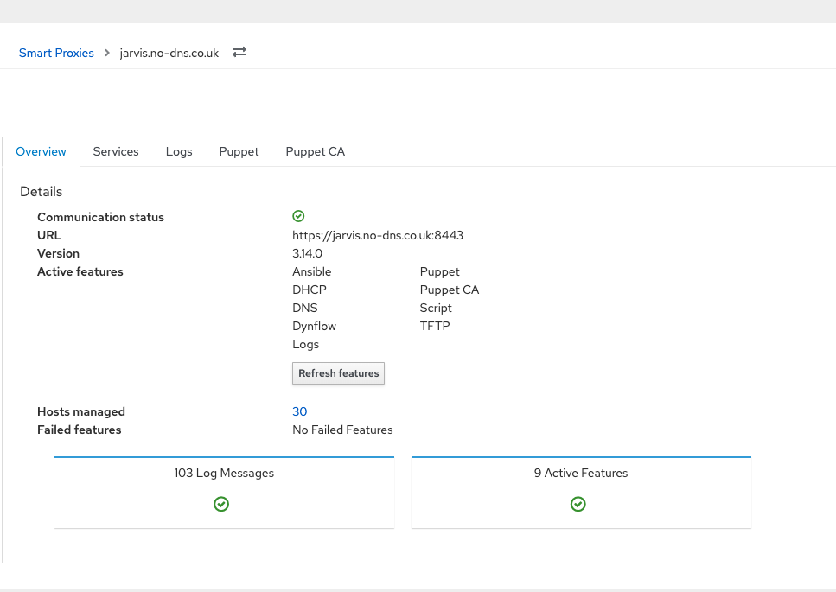The height and width of the screenshot is (592, 836).
Task: Click the Failed features label
Action: [79, 430]
